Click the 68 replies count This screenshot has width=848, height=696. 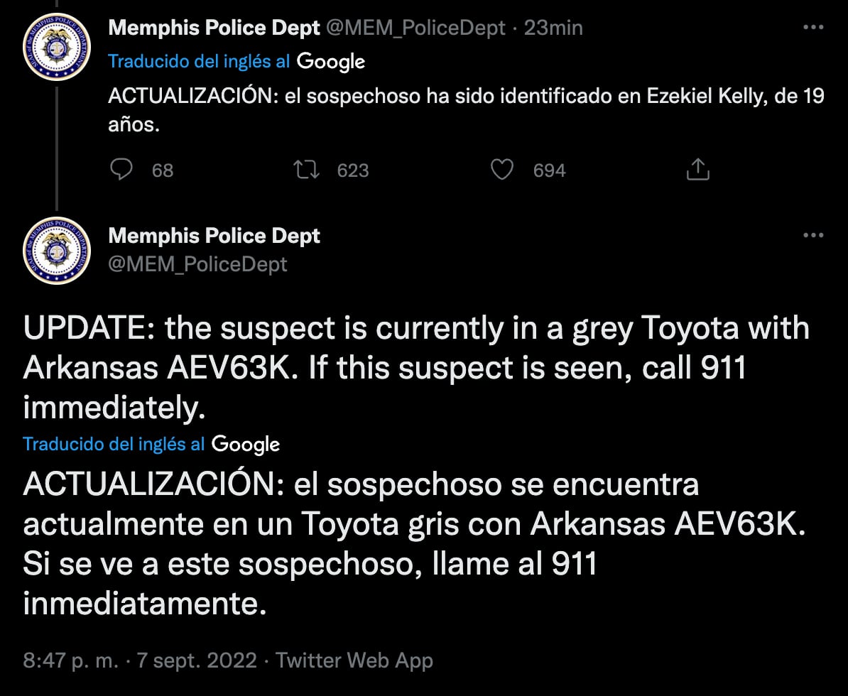[x=163, y=170]
